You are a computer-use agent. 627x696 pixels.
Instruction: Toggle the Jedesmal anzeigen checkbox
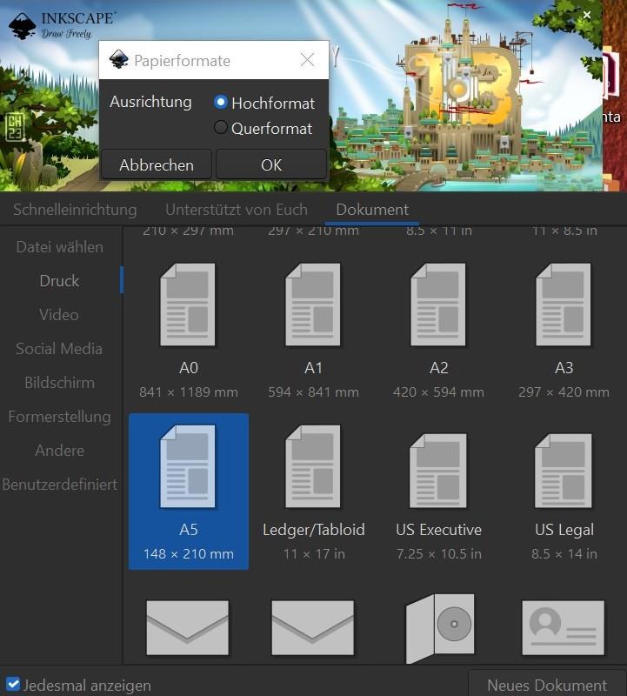pyautogui.click(x=13, y=685)
